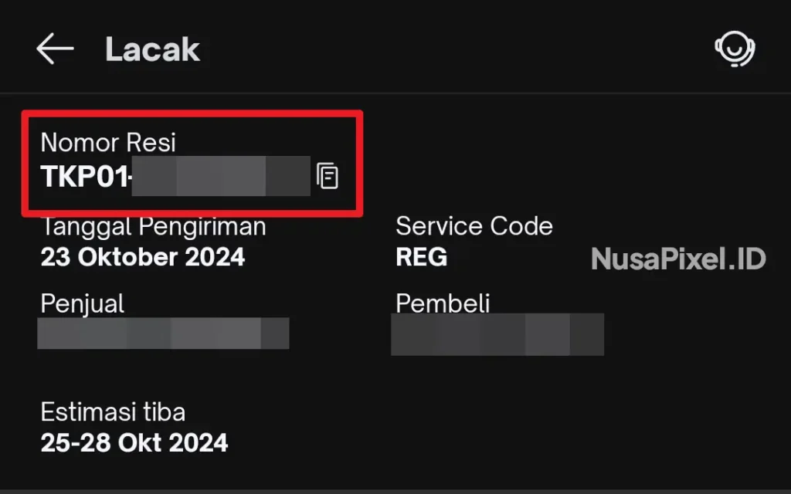Tap the Penjual label
791x494 pixels.
(82, 303)
